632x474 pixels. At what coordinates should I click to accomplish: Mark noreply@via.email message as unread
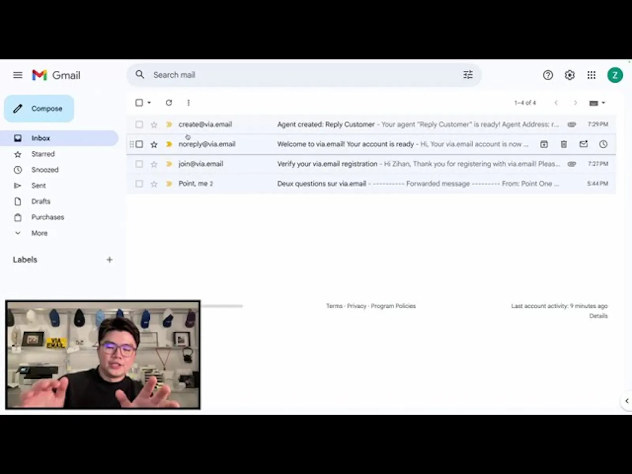(x=583, y=144)
